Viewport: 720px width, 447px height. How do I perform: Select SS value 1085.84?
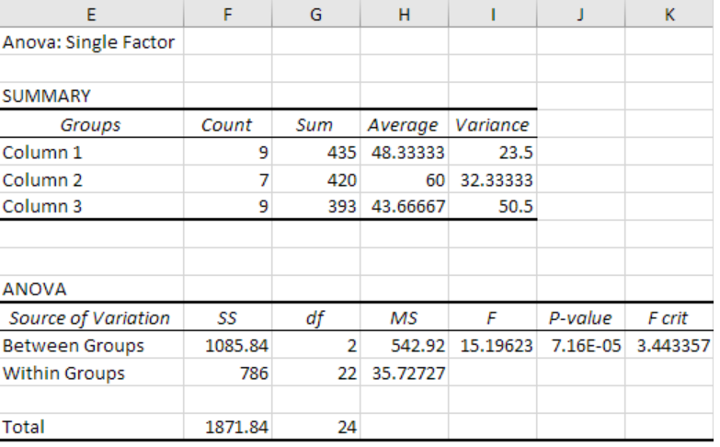click(x=228, y=345)
